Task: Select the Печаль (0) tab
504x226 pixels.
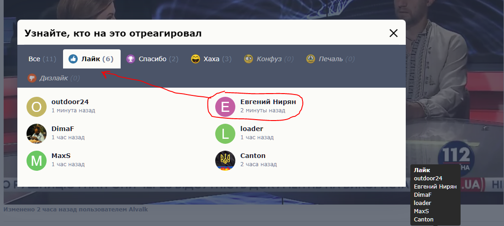Action: pyautogui.click(x=330, y=59)
